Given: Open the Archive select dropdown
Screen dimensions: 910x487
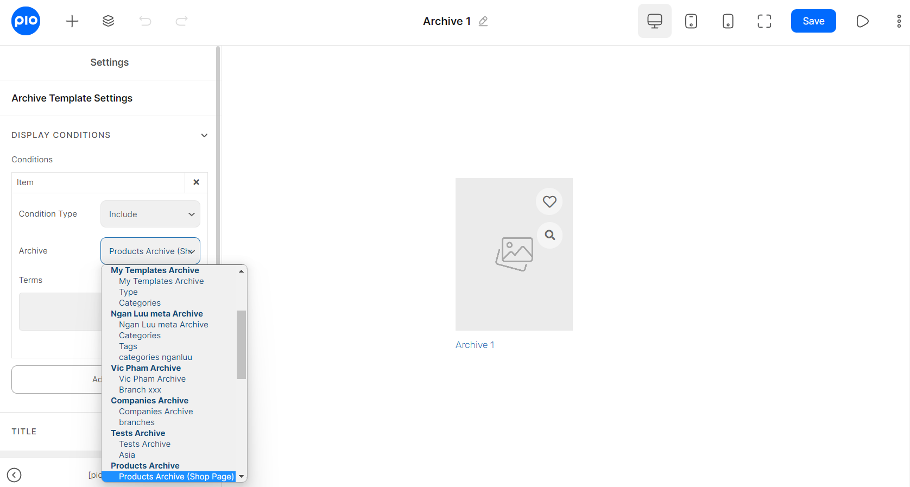Looking at the screenshot, I should click(x=150, y=251).
